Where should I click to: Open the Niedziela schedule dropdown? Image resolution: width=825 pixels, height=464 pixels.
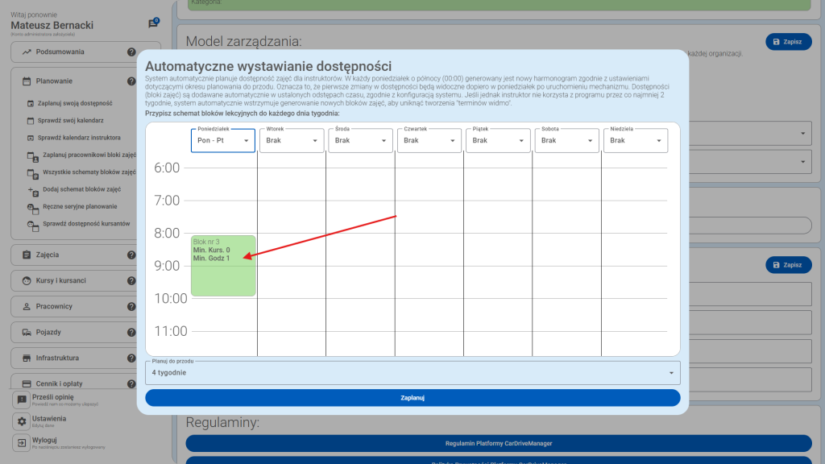pos(636,140)
